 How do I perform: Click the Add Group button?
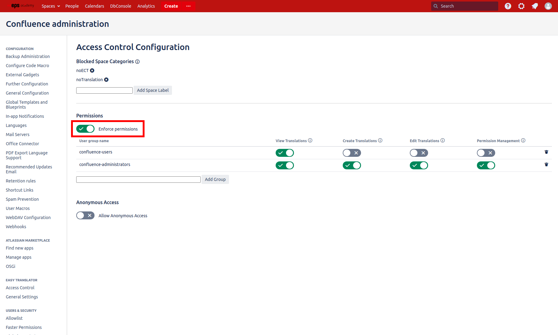[x=215, y=179]
